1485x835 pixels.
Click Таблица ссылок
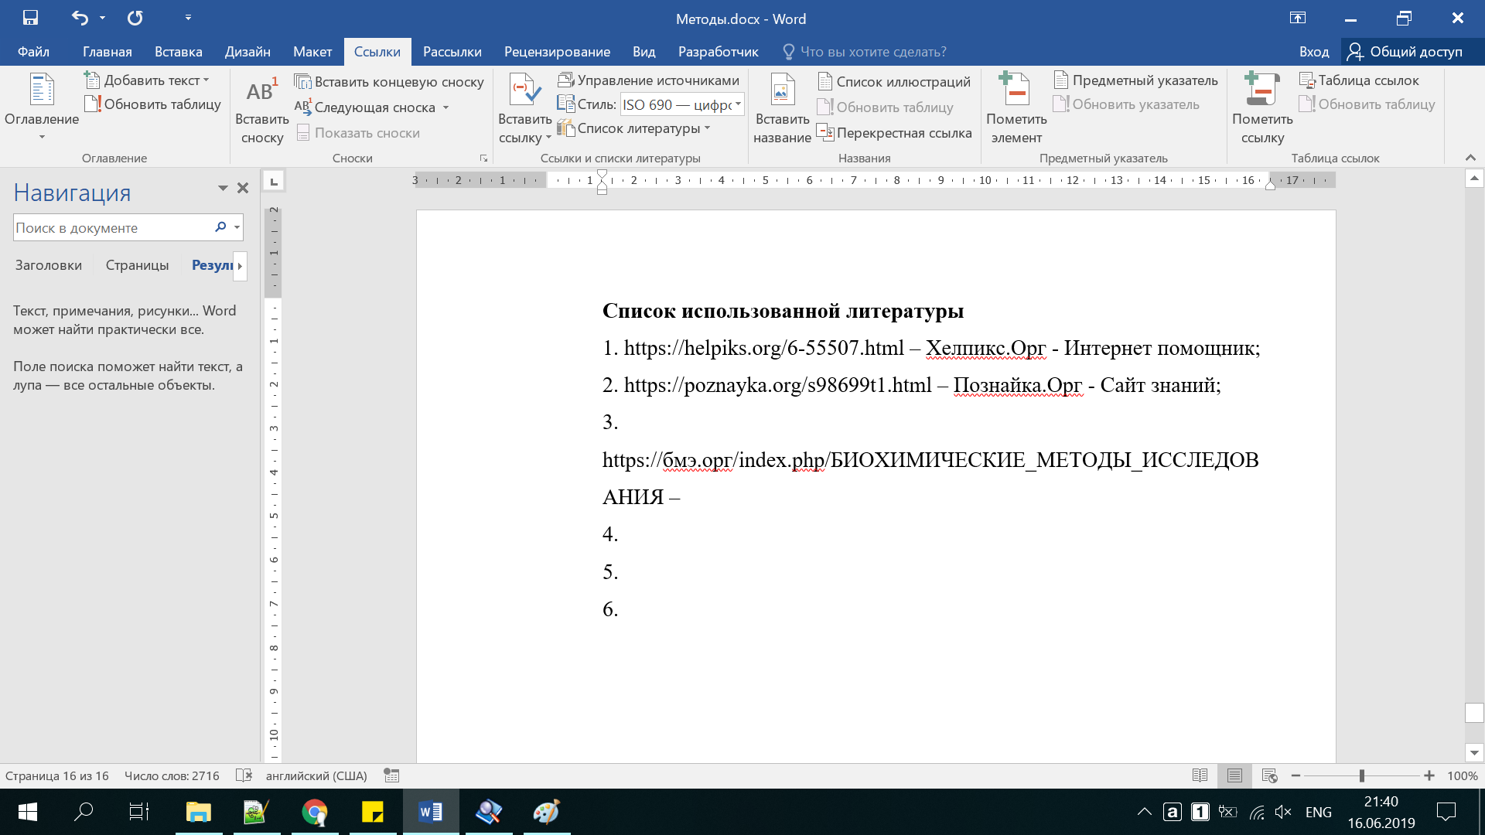point(1360,80)
